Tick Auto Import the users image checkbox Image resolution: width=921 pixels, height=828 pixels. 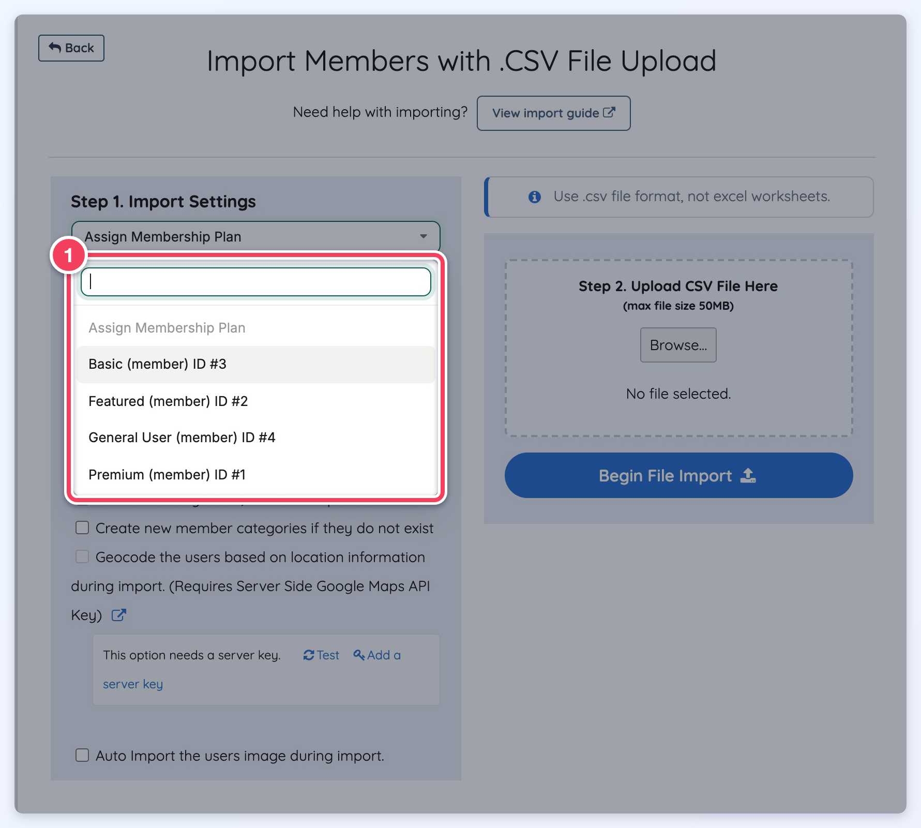[x=82, y=755]
